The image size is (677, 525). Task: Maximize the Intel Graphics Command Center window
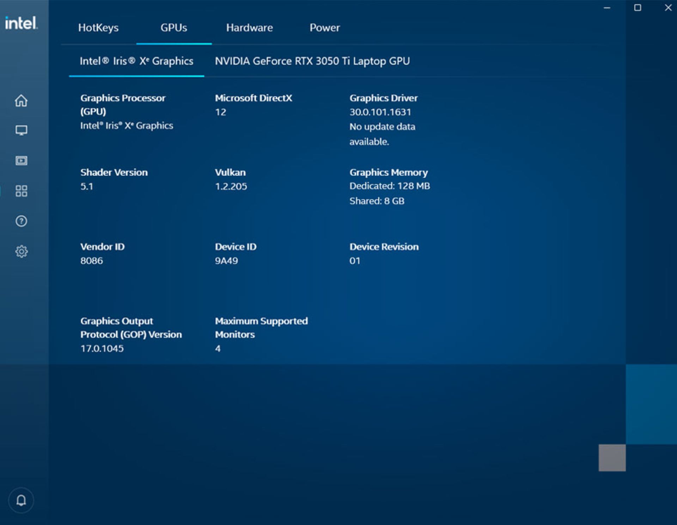pyautogui.click(x=638, y=8)
